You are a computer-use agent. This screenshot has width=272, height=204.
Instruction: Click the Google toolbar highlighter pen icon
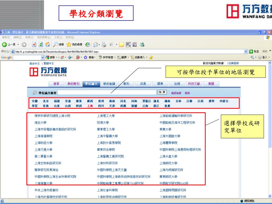[x=151, y=57]
